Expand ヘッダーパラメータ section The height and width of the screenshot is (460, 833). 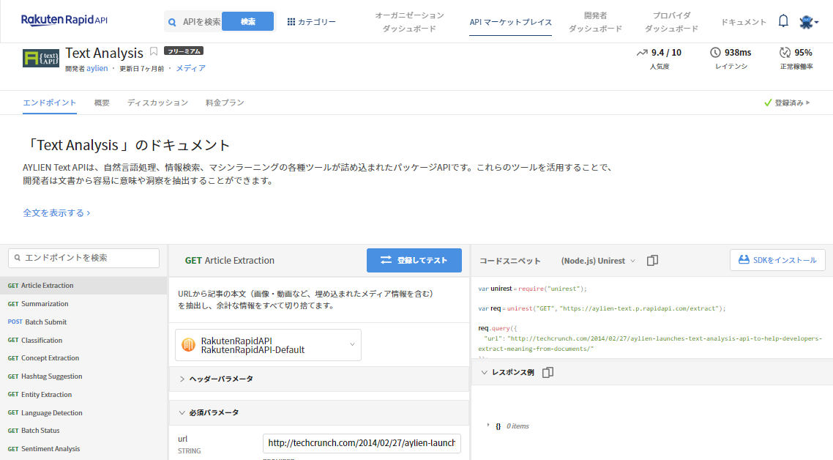tap(319, 379)
